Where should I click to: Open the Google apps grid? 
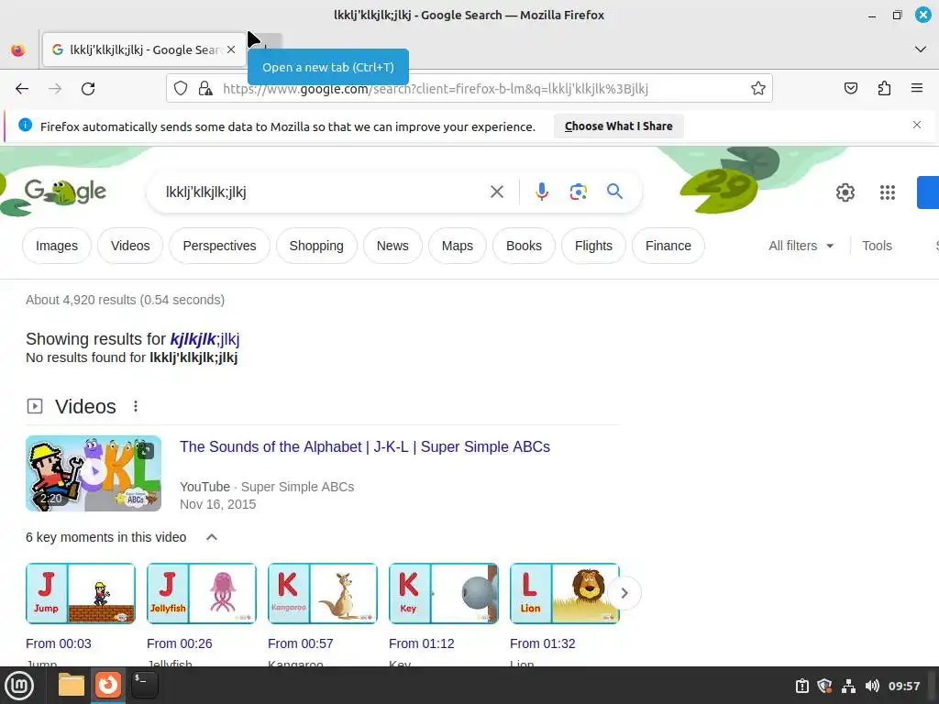888,192
